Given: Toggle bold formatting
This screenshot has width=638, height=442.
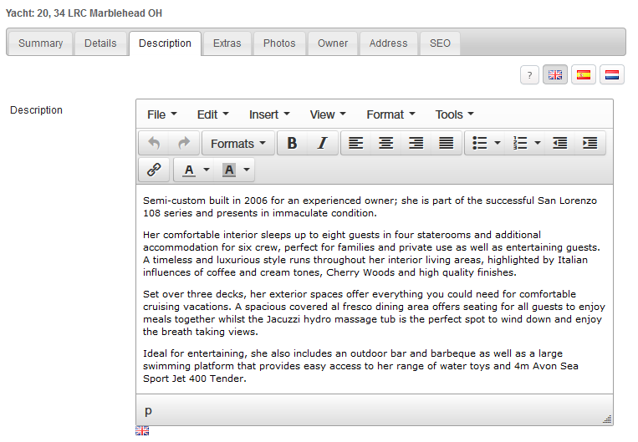Looking at the screenshot, I should (x=292, y=143).
